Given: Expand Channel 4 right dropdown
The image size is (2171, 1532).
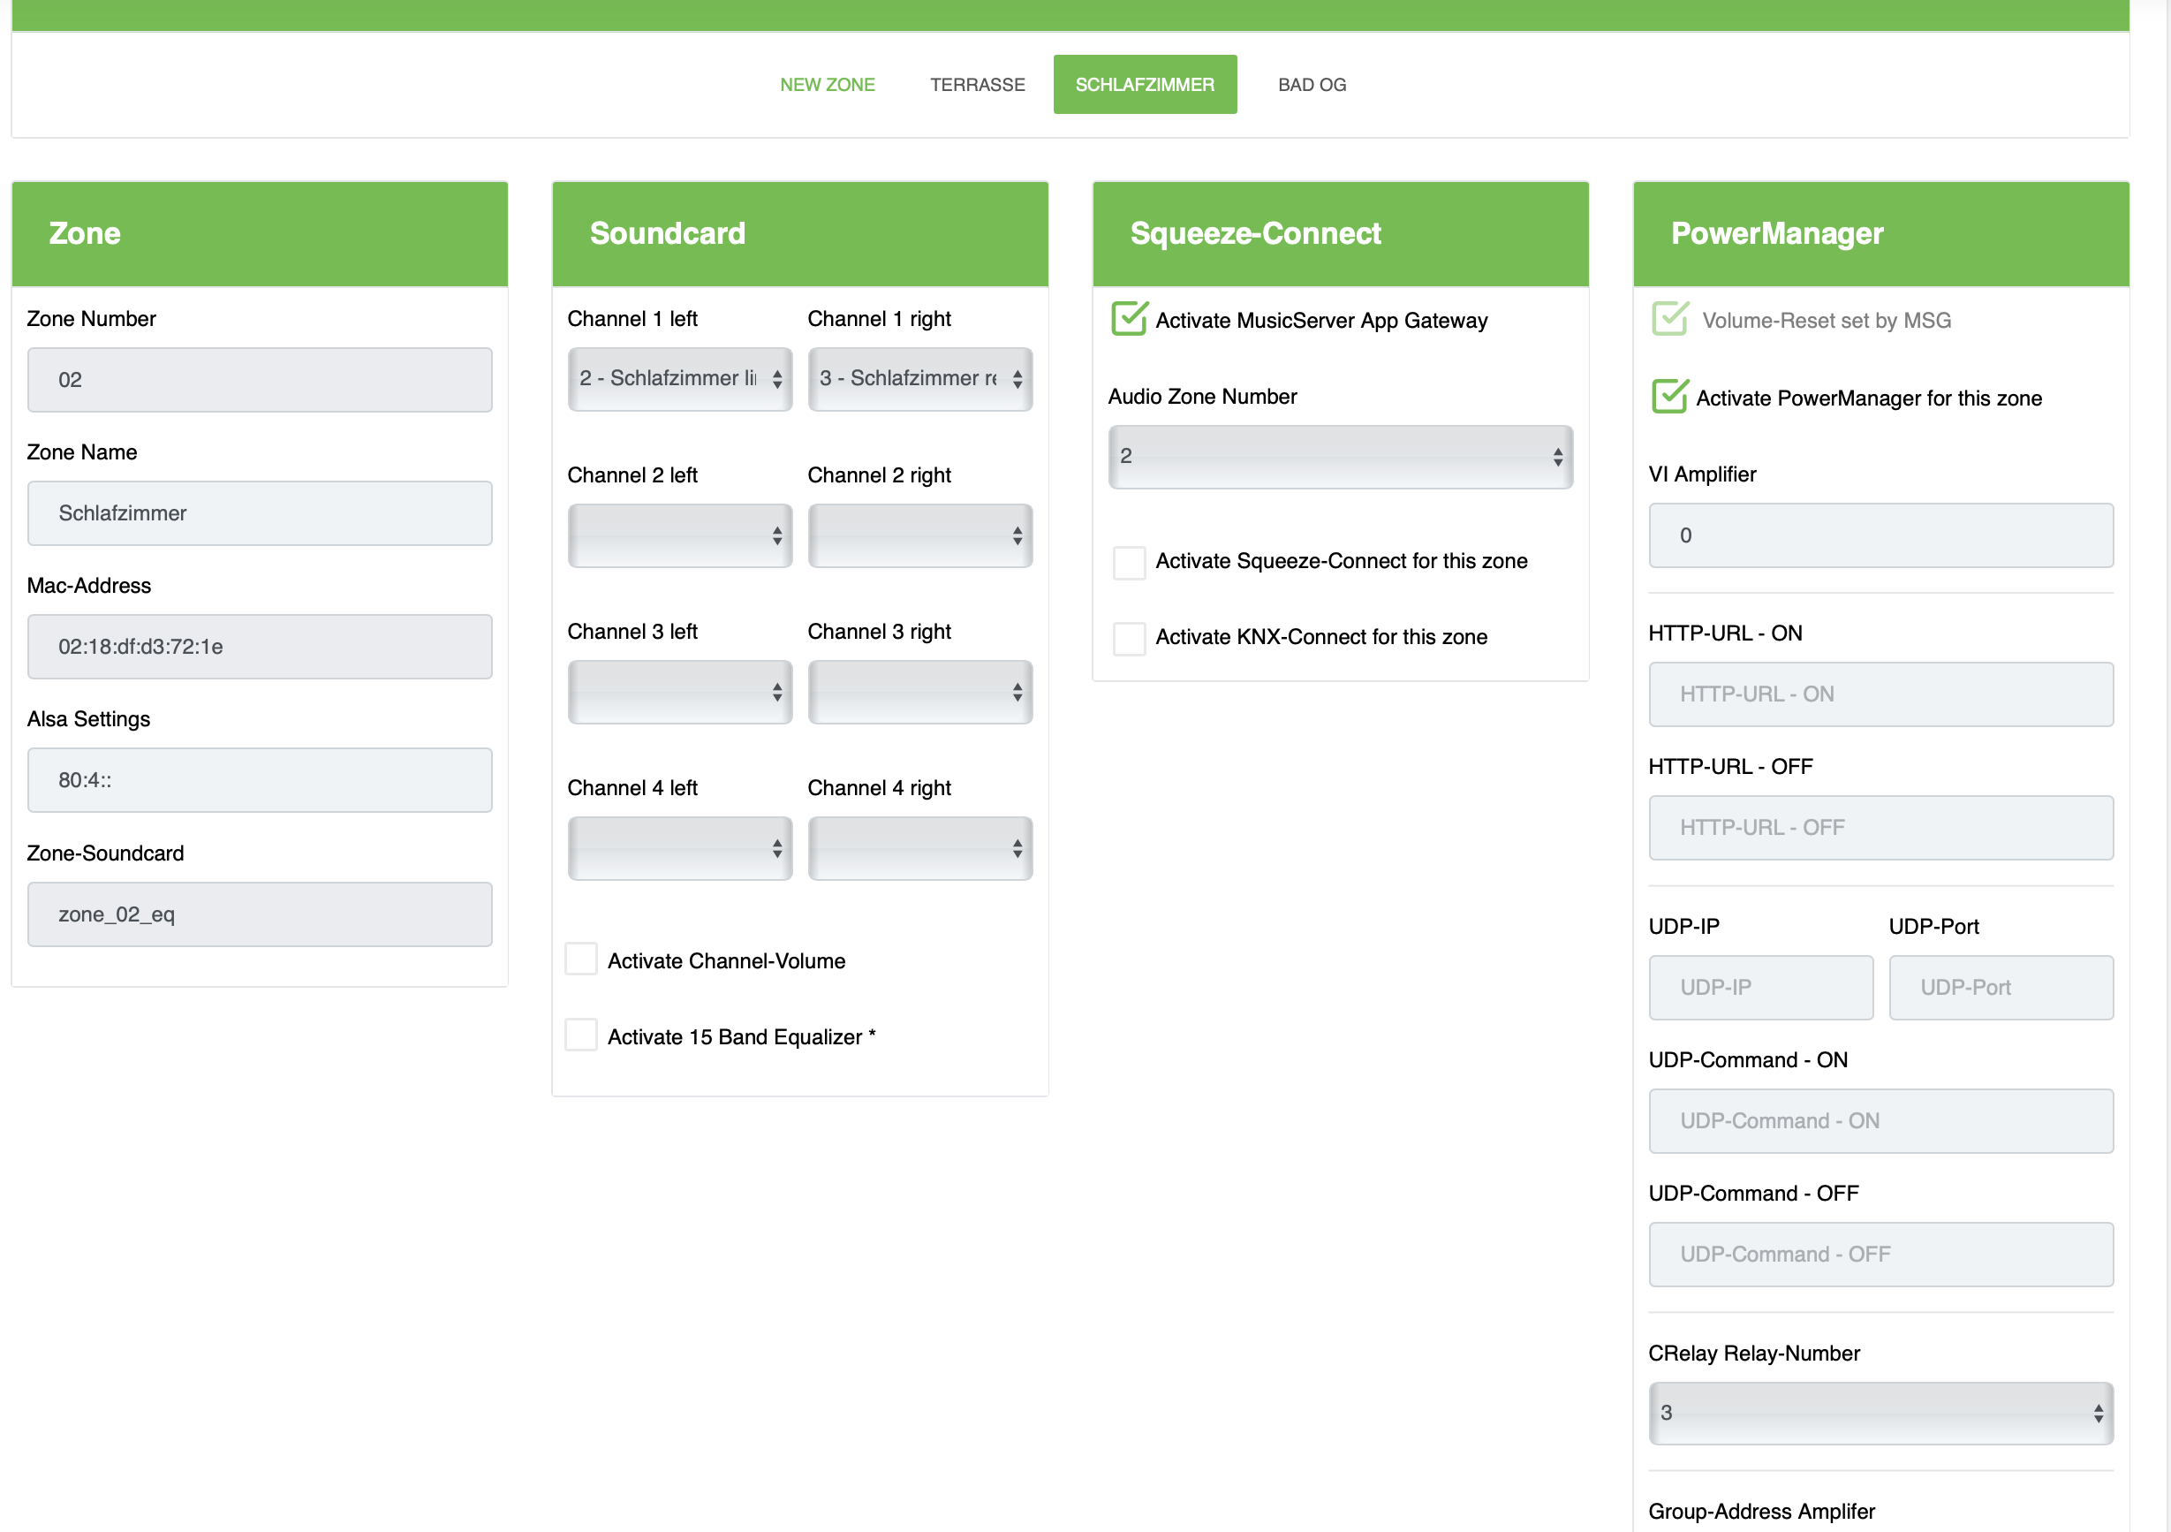Looking at the screenshot, I should click(x=919, y=848).
